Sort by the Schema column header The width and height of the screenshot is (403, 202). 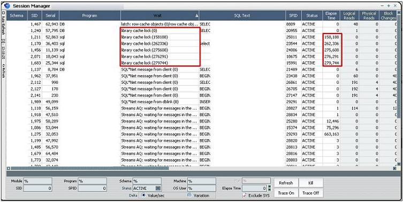pyautogui.click(x=17, y=15)
